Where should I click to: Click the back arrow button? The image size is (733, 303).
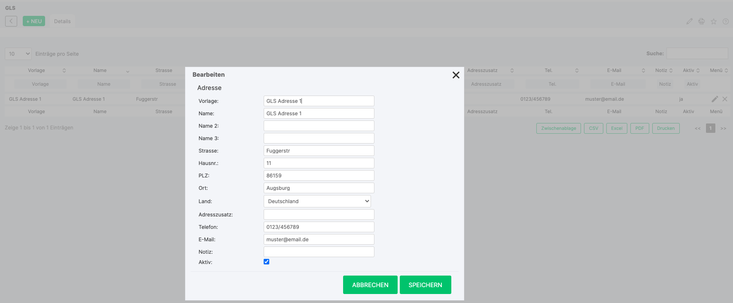(x=11, y=21)
